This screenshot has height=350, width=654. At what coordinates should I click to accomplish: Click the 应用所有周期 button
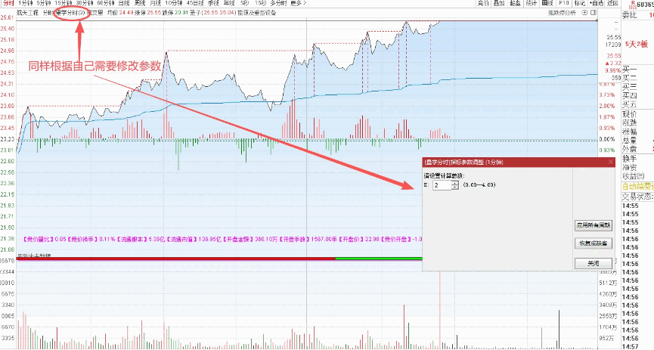pyautogui.click(x=594, y=225)
